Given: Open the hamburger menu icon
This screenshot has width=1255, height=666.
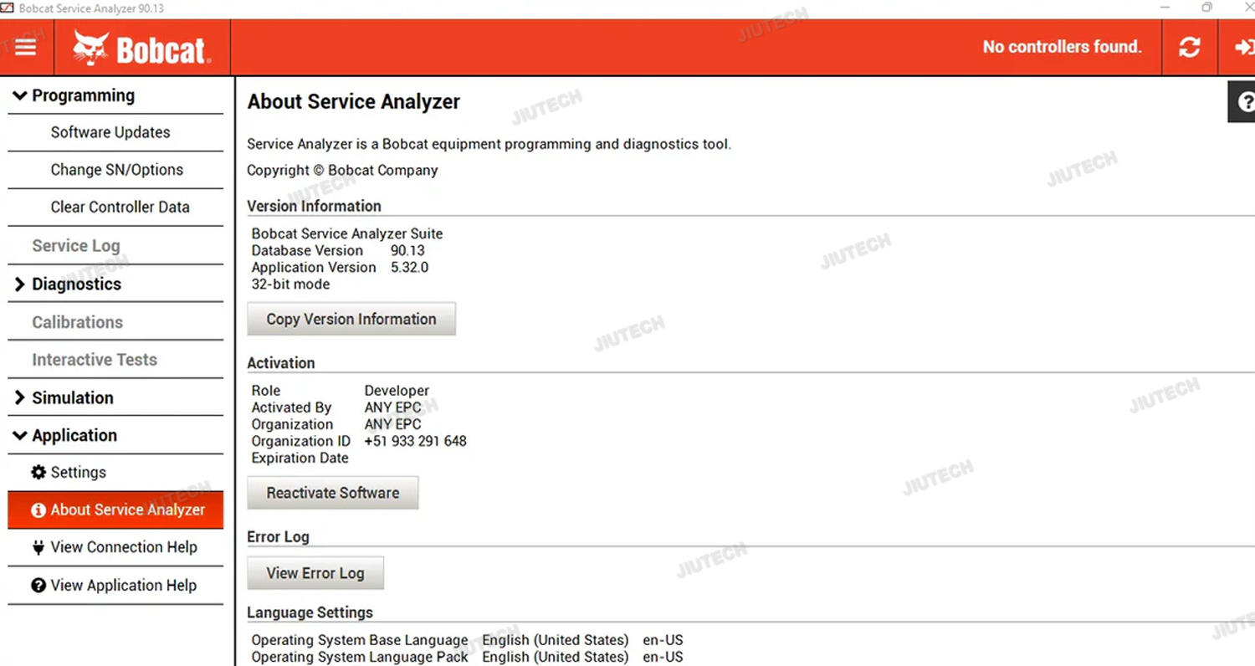Looking at the screenshot, I should pyautogui.click(x=26, y=47).
